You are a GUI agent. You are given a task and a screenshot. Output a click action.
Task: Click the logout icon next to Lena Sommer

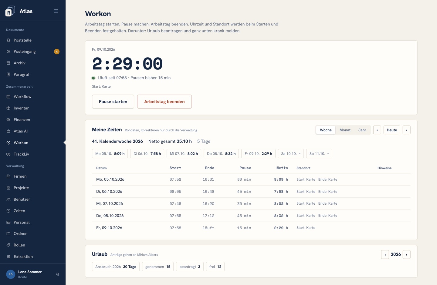(57, 274)
